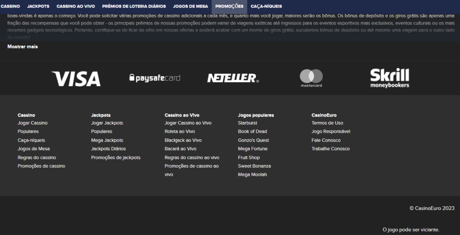Viewport: 460px width, 235px height.
Task: Select JOGOS DE MESA in top navigation
Action: coord(190,6)
